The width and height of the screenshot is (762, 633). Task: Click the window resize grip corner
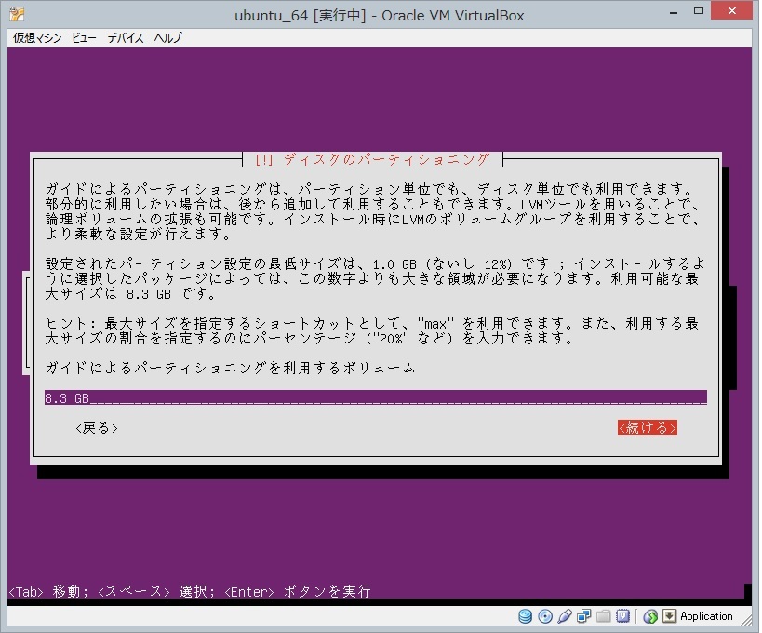pyautogui.click(x=746, y=620)
